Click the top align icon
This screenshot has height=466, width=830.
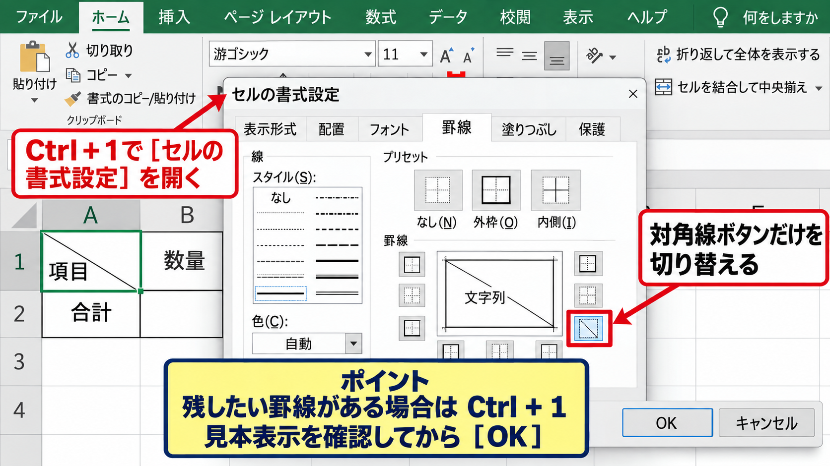coord(505,53)
